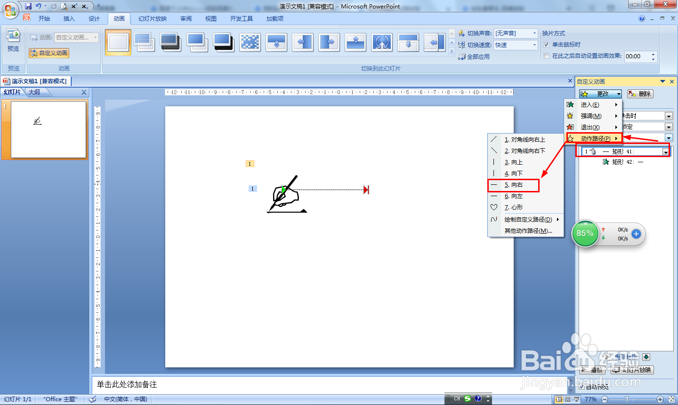
Task: Select slide 1 thumbnail
Action: pyautogui.click(x=48, y=129)
